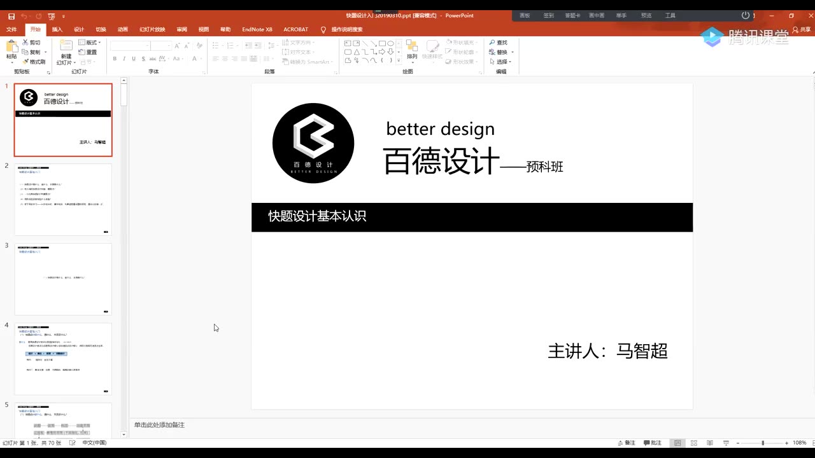Adjust the zoom slider in status bar

tap(762, 443)
